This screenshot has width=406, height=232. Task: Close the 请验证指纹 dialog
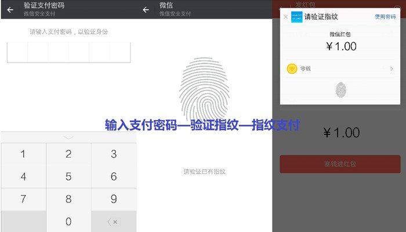pyautogui.click(x=285, y=17)
